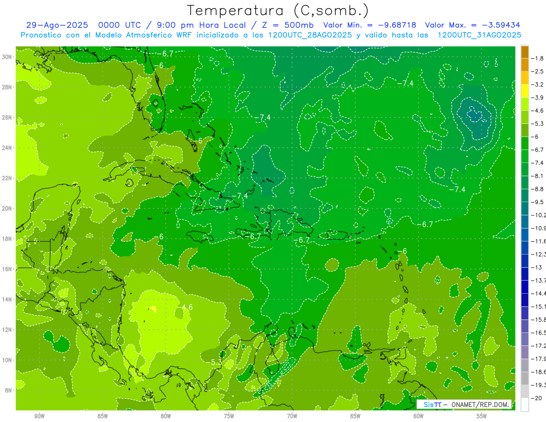Pick the yellow swatch between -3.2 and -3.9
The width and height of the screenshot is (546, 422).
coord(525,91)
